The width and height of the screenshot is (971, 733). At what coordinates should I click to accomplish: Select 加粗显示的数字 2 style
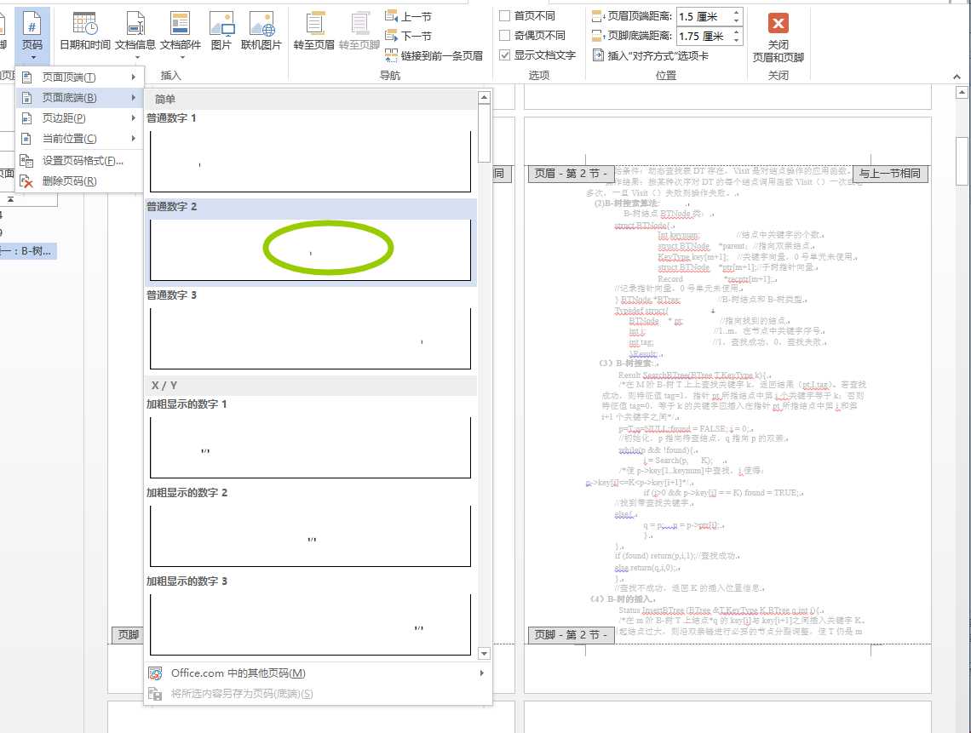310,528
